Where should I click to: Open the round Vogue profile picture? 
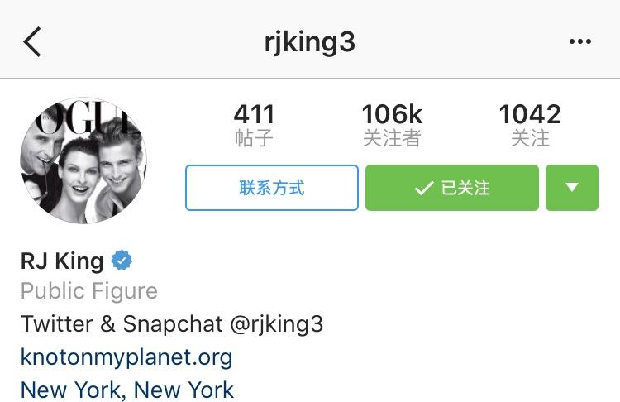(x=83, y=160)
